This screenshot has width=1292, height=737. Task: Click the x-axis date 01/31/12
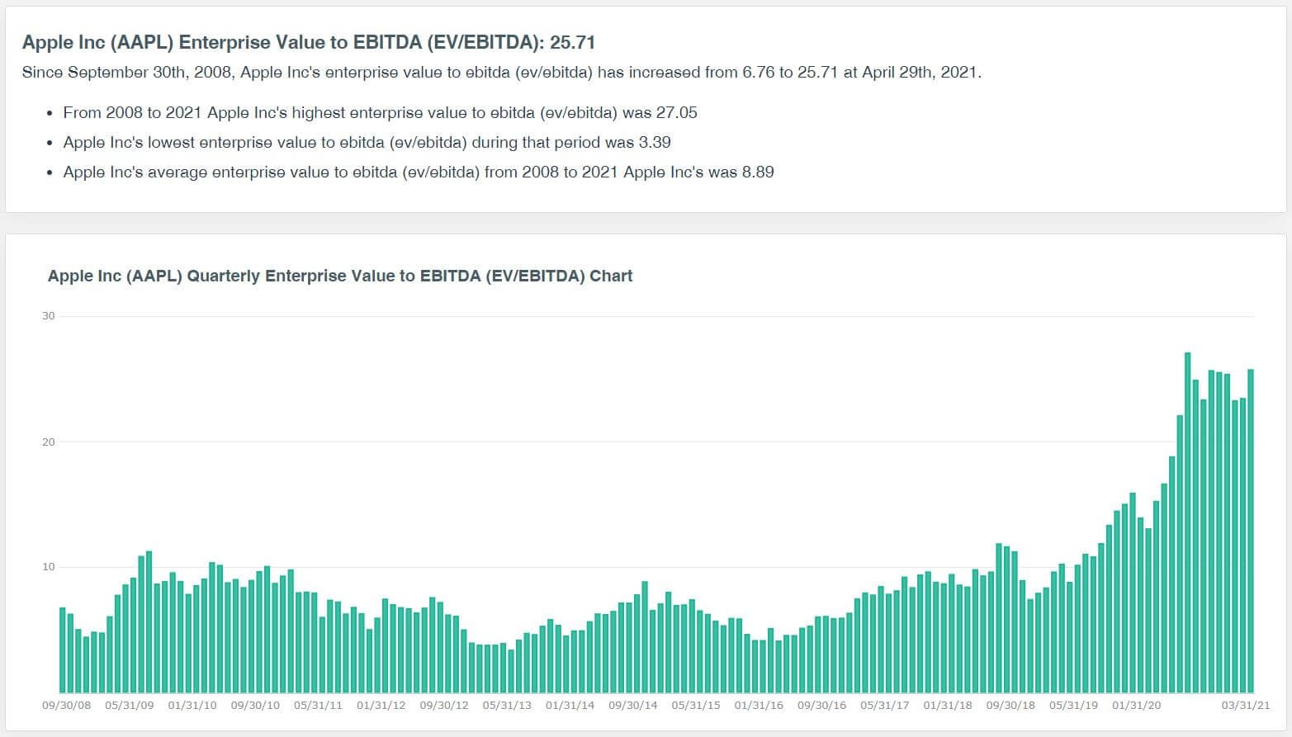(x=381, y=706)
